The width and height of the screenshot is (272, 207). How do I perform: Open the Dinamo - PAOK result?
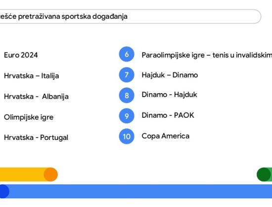click(x=168, y=115)
